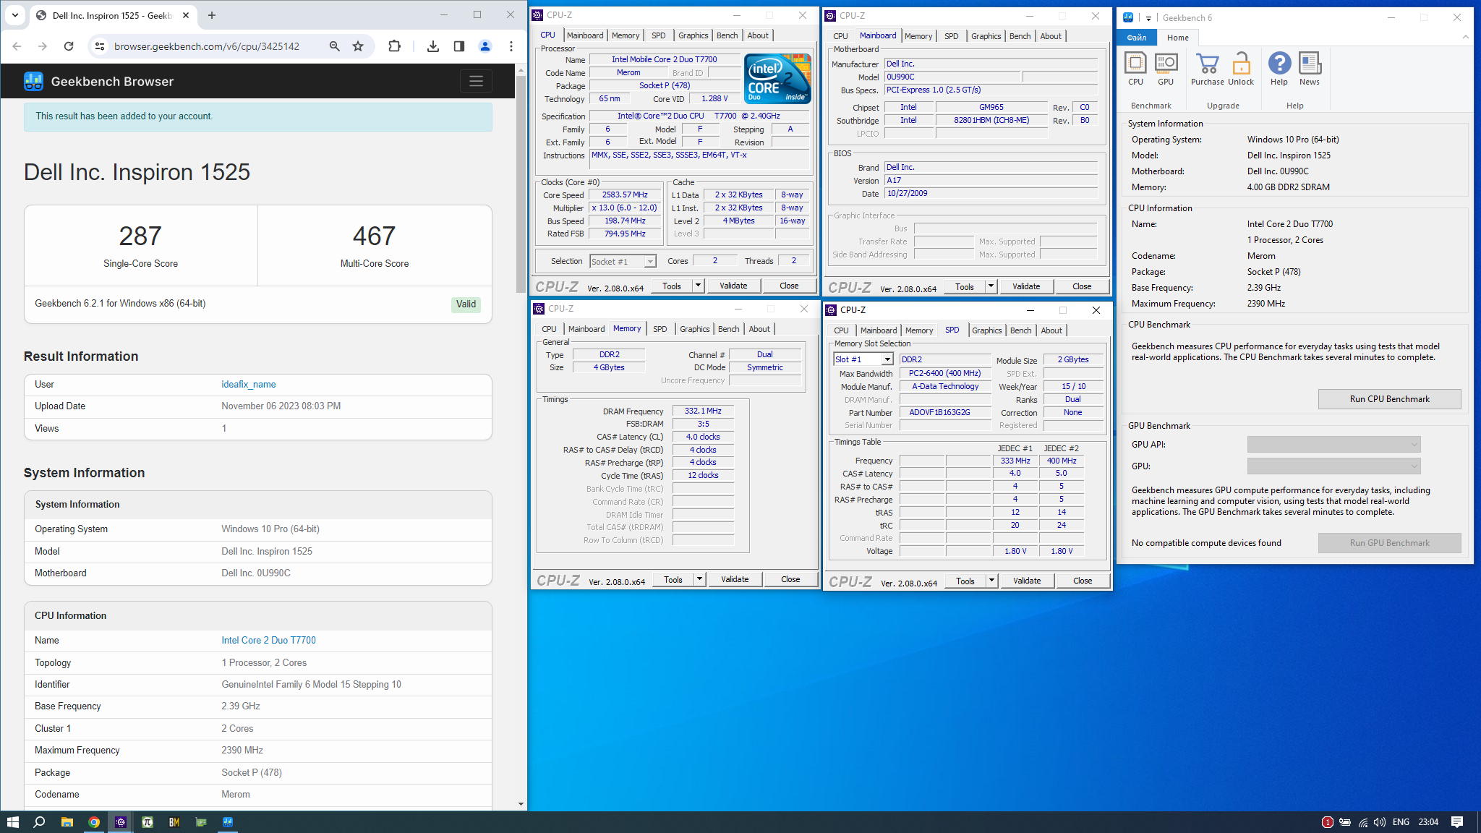
Task: Open the Help question mark icon
Action: pyautogui.click(x=1279, y=69)
